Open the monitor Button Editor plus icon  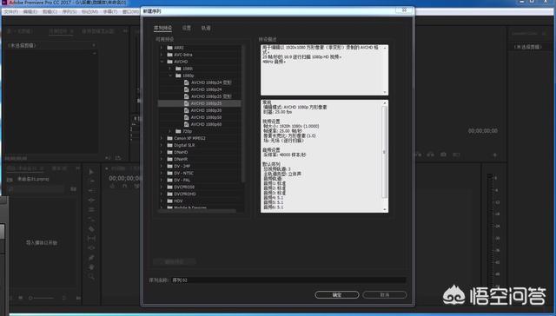point(495,155)
